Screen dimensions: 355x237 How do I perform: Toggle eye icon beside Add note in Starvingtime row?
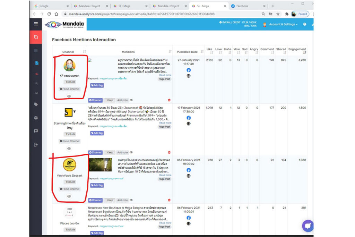coord(131,152)
